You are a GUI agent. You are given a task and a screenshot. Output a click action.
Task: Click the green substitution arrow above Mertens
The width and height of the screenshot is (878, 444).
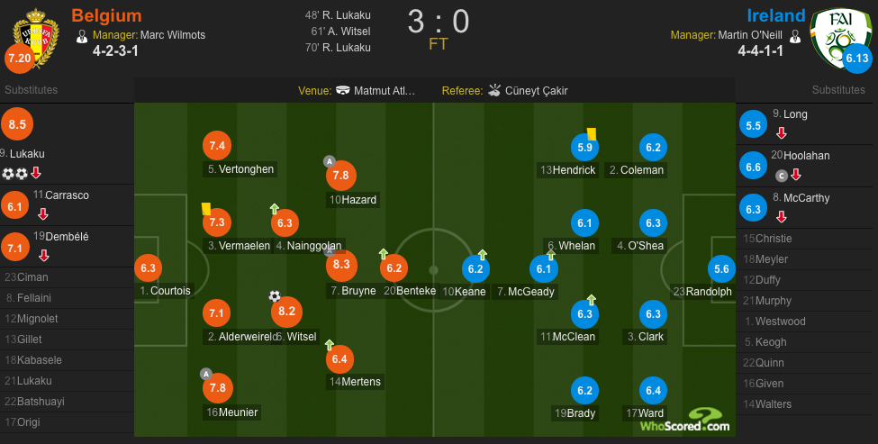pyautogui.click(x=330, y=345)
